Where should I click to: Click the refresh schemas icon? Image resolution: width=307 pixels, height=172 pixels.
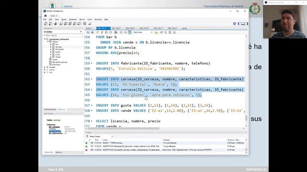pos(81,32)
